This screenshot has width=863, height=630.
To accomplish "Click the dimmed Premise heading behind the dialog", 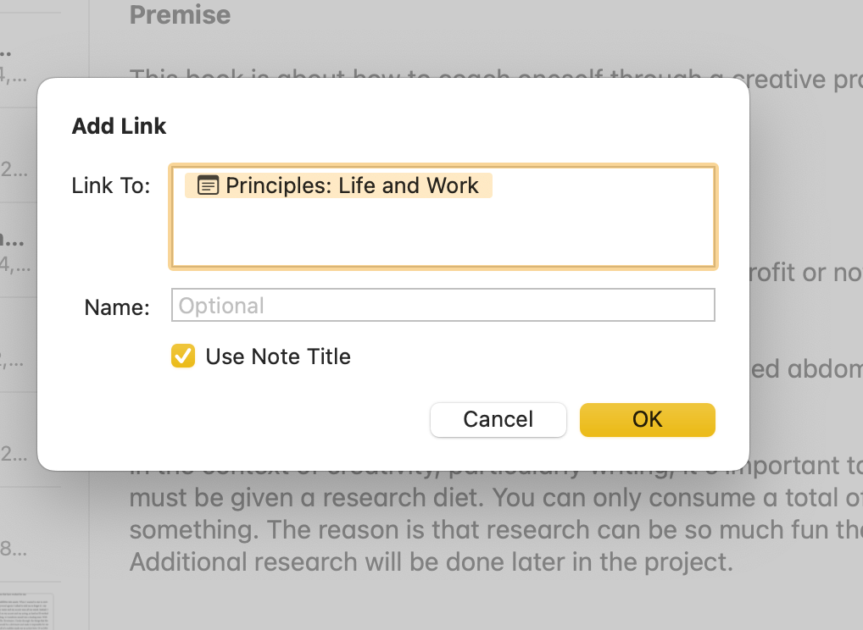I will (180, 14).
